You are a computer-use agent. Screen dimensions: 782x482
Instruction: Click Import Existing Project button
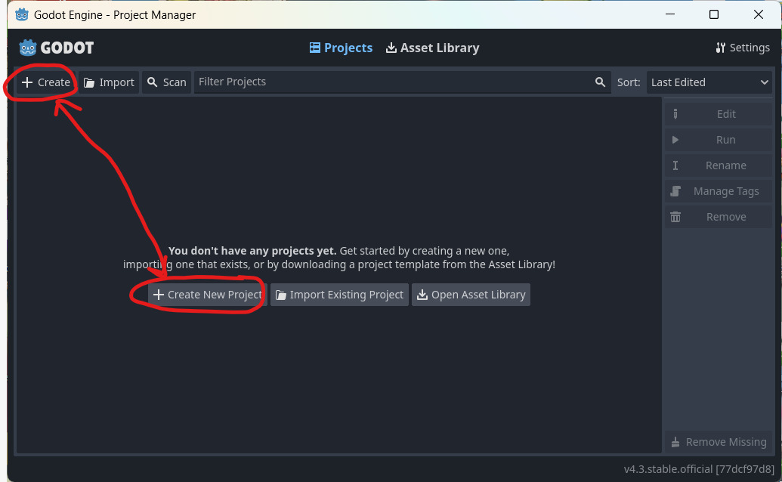[339, 295]
